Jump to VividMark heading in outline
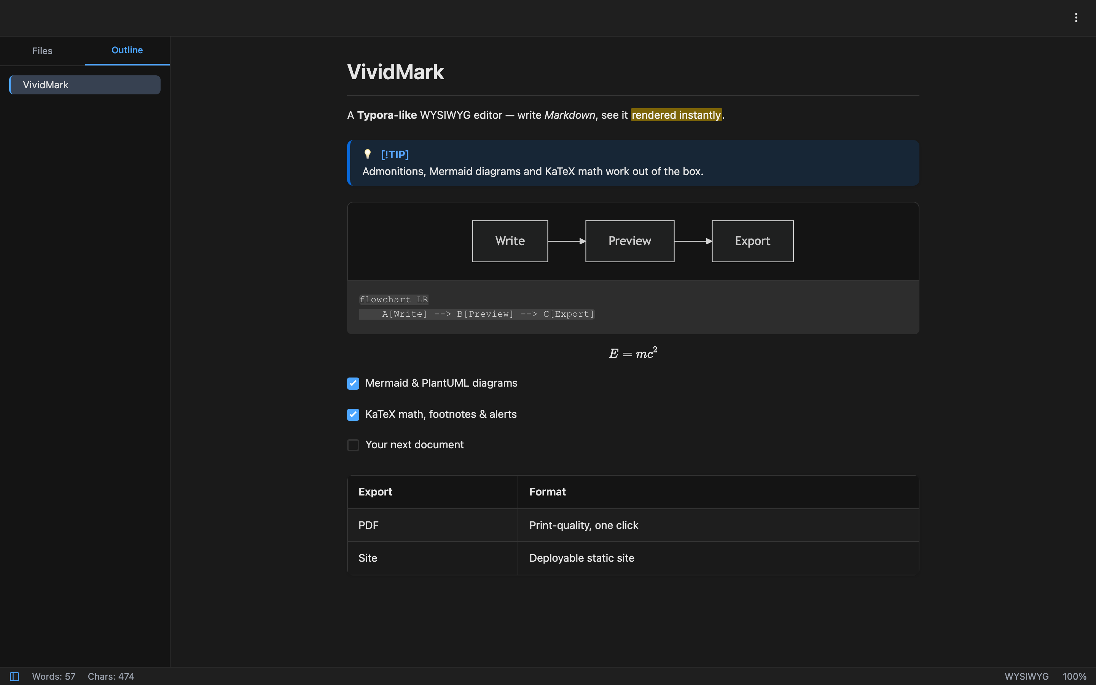Screen dimensions: 1096x685 tap(85, 85)
